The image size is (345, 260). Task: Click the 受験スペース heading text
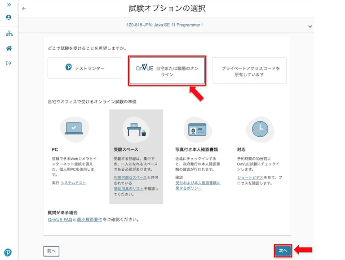(126, 150)
